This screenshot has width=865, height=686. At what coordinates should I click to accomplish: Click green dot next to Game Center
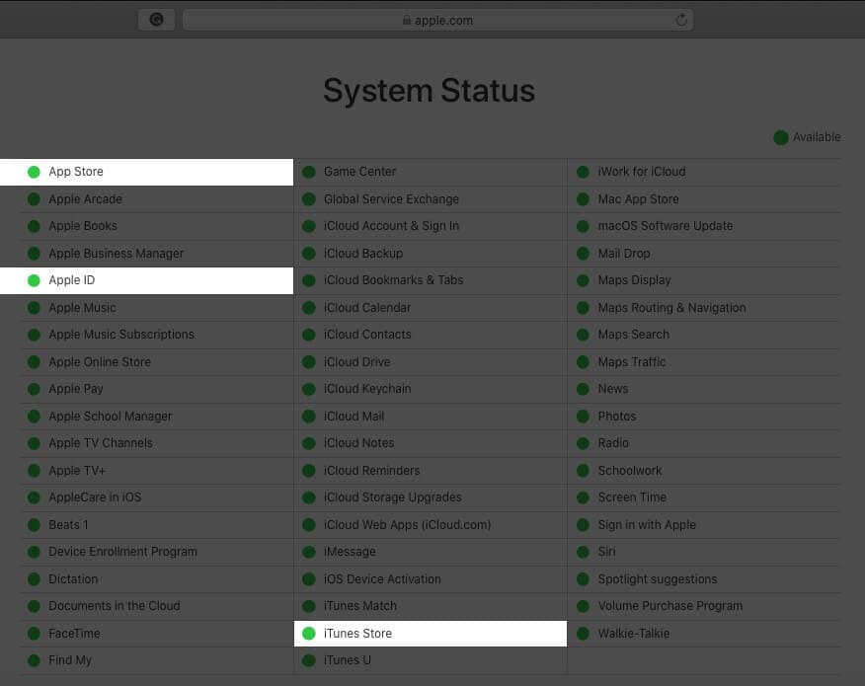(309, 172)
